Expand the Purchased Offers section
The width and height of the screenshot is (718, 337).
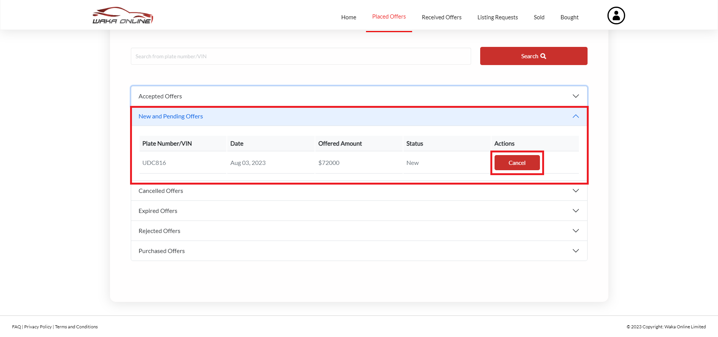[359, 251]
